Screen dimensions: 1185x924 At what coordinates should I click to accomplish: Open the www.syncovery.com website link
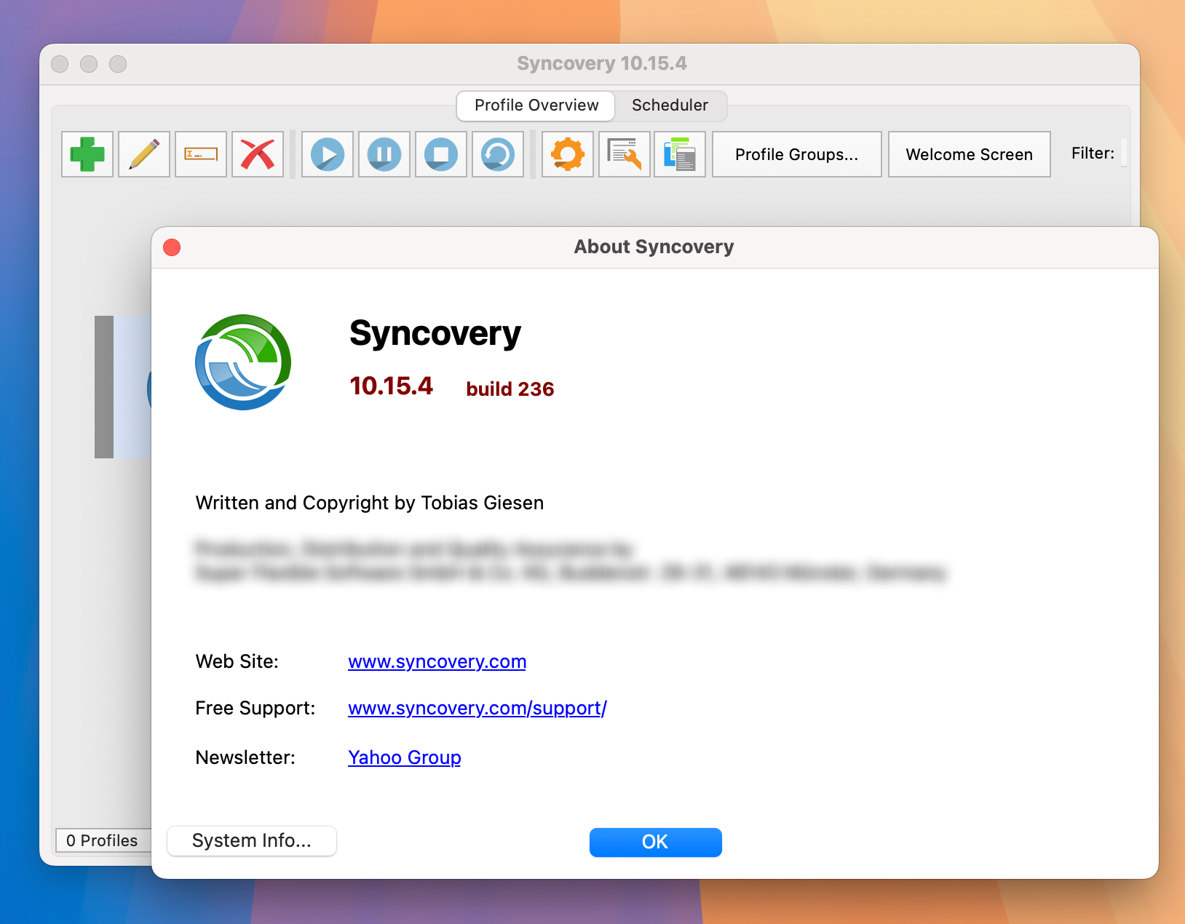coord(437,661)
